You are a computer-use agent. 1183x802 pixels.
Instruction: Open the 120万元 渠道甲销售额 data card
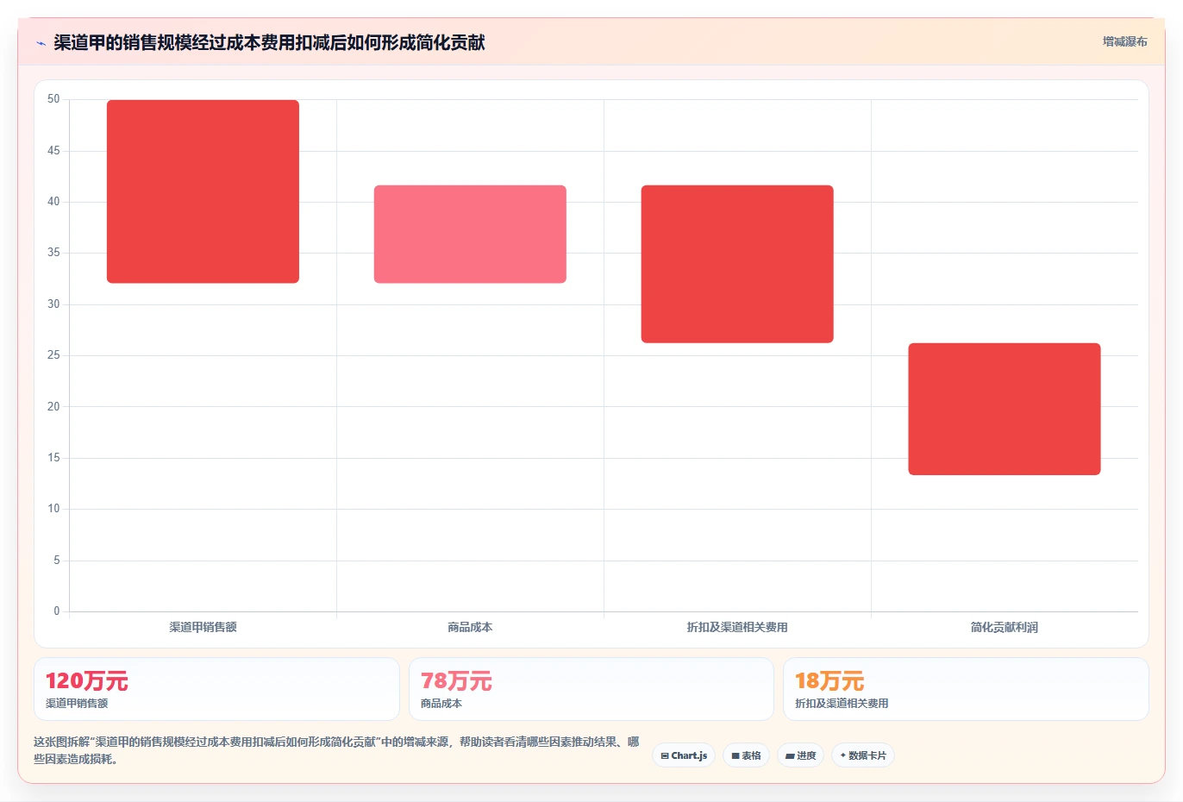pyautogui.click(x=216, y=689)
